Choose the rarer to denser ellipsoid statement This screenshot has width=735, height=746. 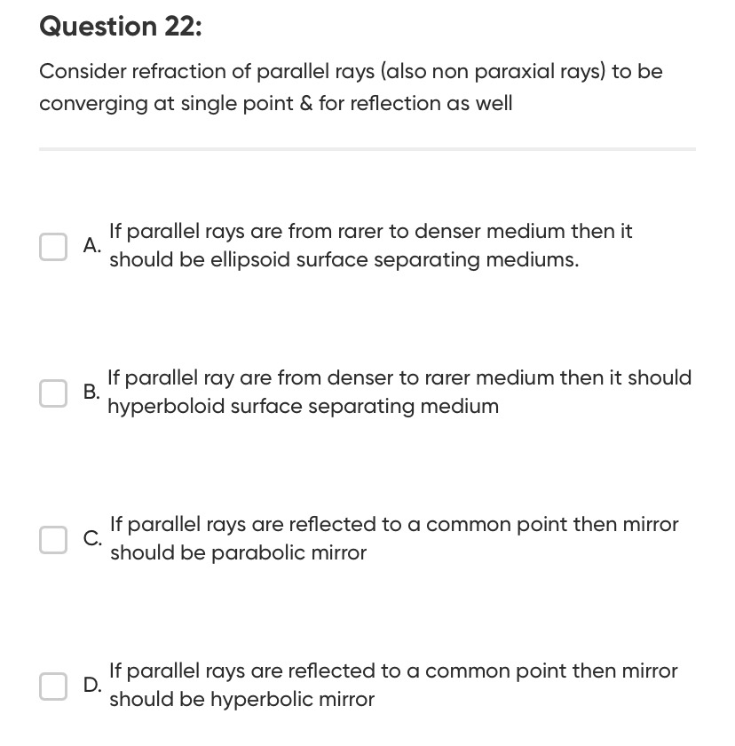click(x=371, y=245)
